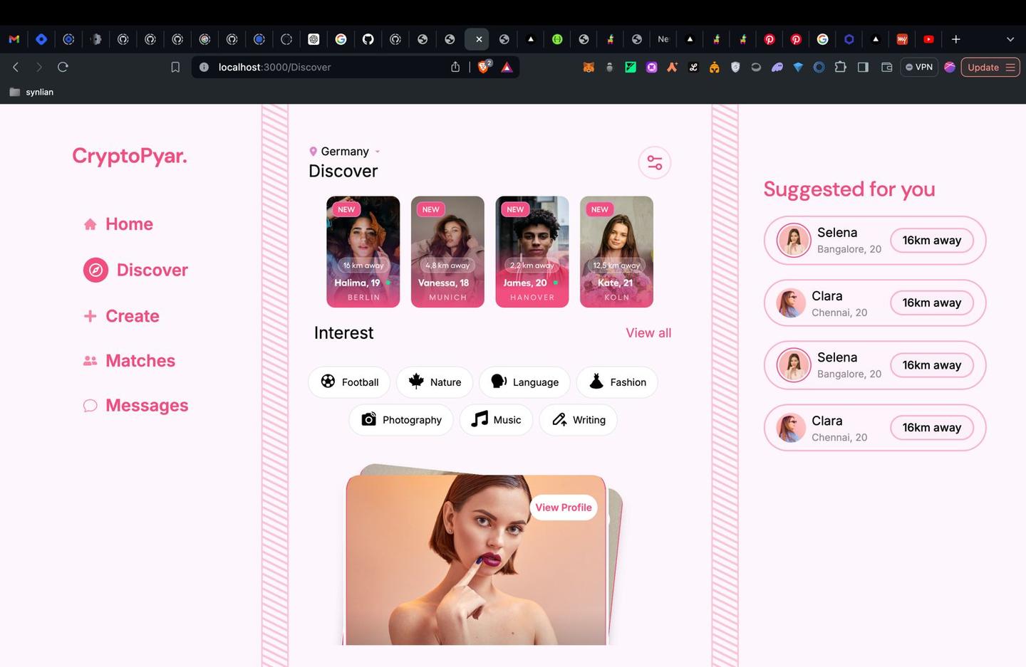Viewport: 1026px width, 667px height.
Task: Open the extensions puzzle piece icon
Action: click(841, 67)
